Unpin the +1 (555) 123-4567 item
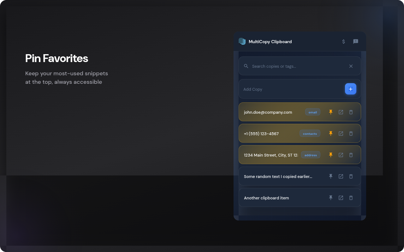 click(x=331, y=134)
